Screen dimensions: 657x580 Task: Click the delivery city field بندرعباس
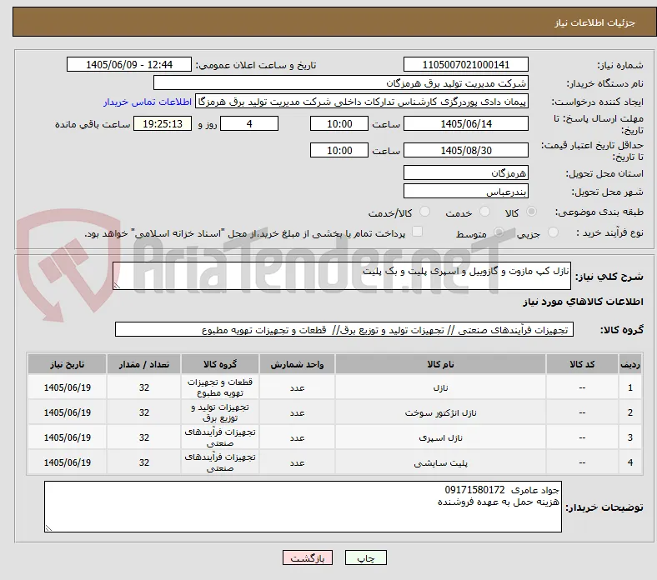tap(465, 191)
